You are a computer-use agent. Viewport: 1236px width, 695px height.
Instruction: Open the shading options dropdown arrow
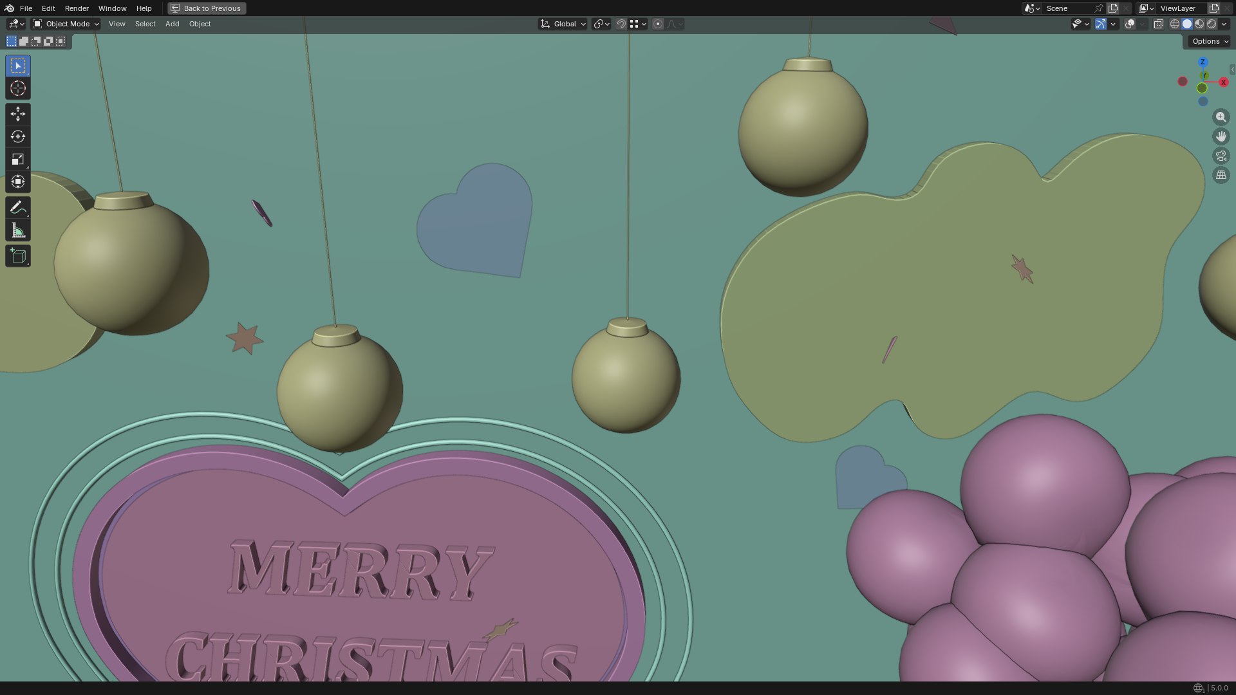[x=1224, y=24]
